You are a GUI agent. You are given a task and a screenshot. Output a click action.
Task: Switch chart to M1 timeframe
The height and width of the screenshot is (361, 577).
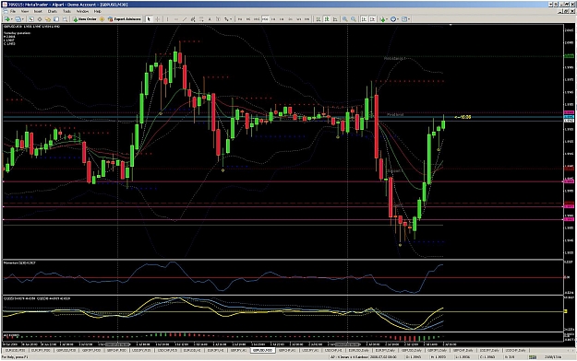coord(240,19)
